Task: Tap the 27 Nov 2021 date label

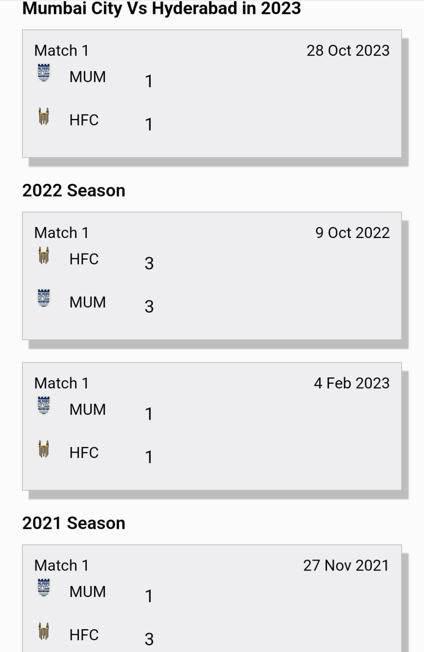Action: (346, 565)
